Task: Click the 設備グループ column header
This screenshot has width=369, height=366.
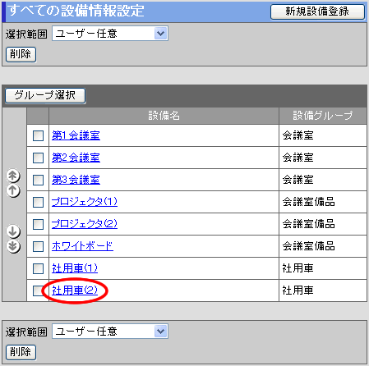Action: [x=323, y=116]
